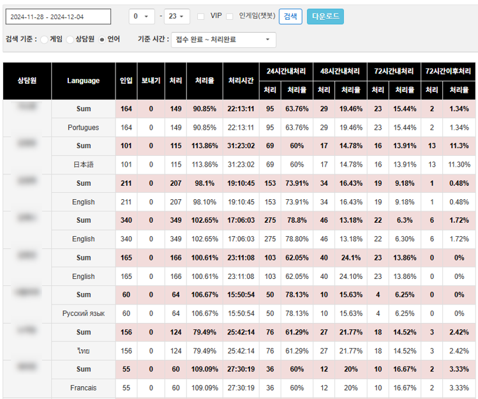Viewport: 478px width, 399px height.
Task: Tick the 인게임(챗봇) checkbox
Action: pos(230,17)
